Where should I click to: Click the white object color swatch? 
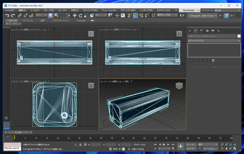[239, 36]
